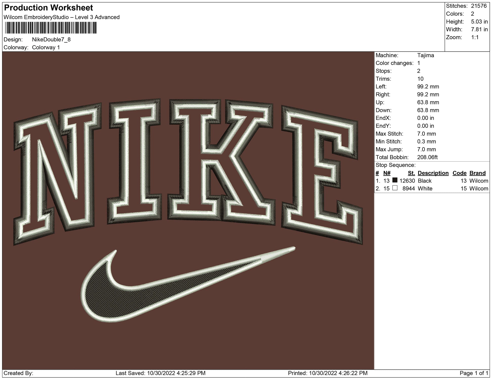Click the N# column header
Image resolution: width=492 pixels, height=378 pixels.
pyautogui.click(x=387, y=173)
